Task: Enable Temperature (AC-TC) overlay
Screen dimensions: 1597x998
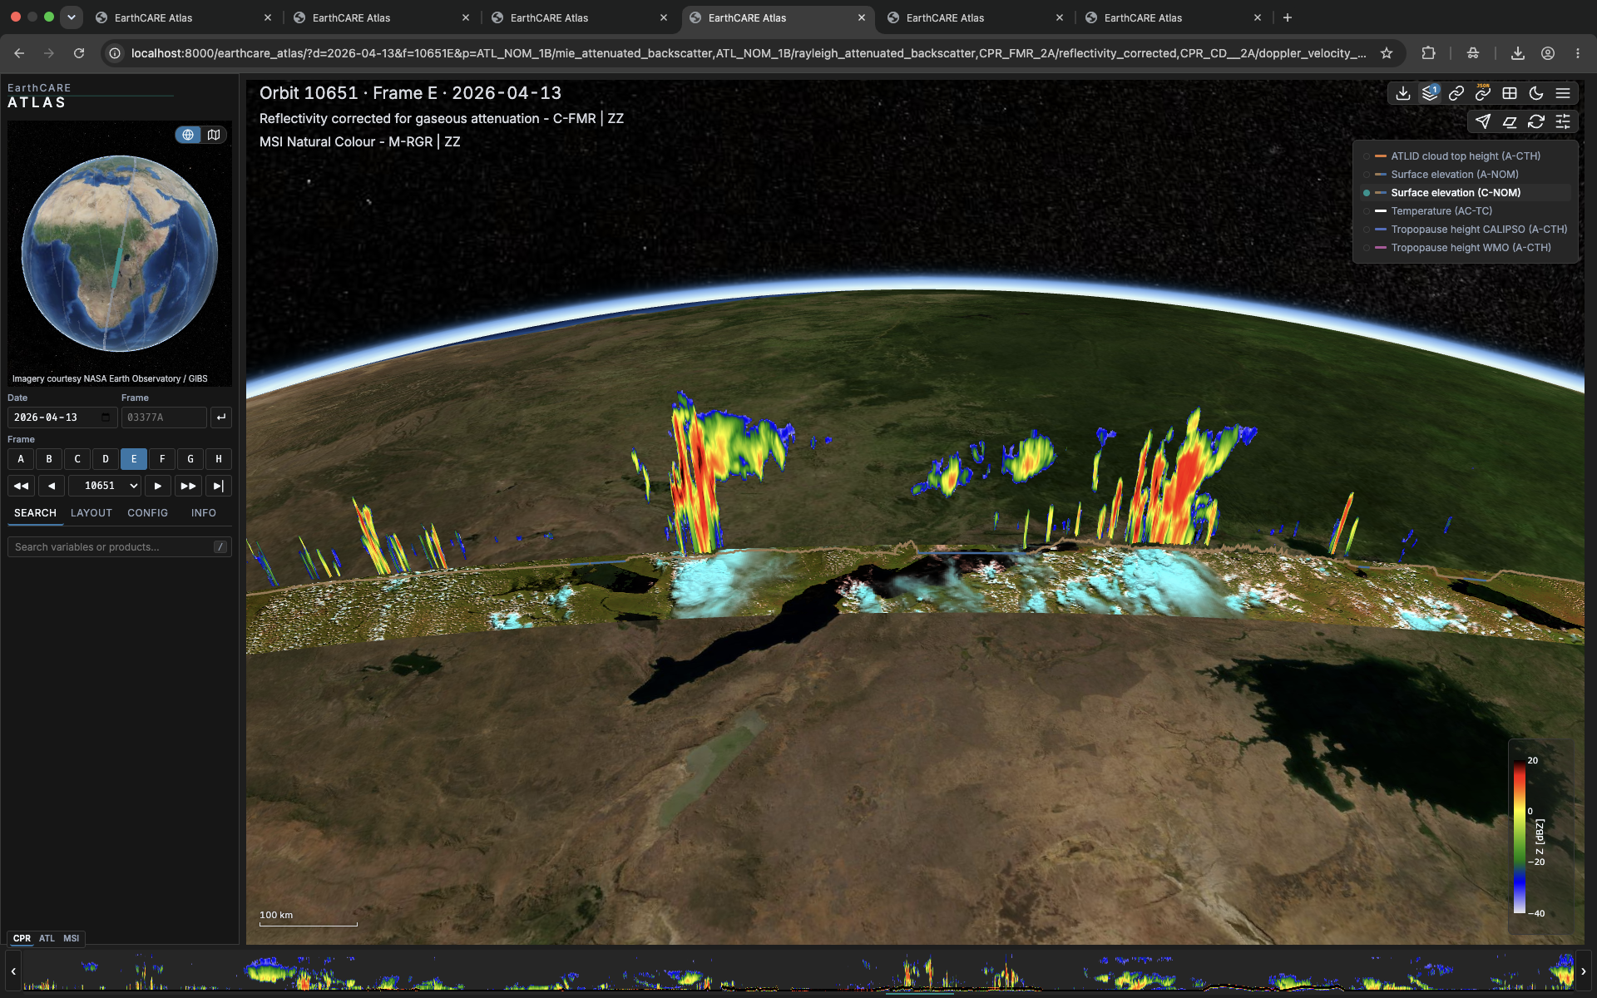Action: point(1465,211)
